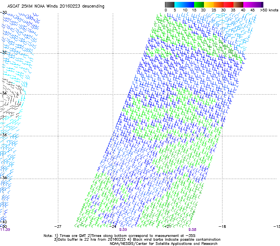Click the title 'ASCAT 25KM NOAA Winds 20160223 descending'
The image size is (280, 246).
(56, 6)
